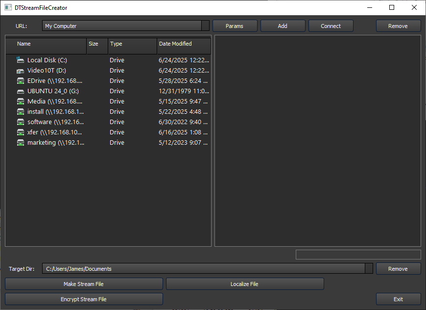Click the Video10T (D:) drive icon
Screen dimensions: 426x310
tap(21, 71)
